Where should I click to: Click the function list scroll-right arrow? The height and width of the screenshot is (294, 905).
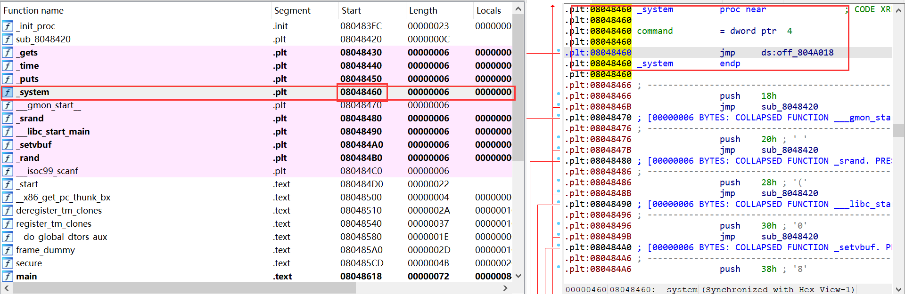tap(506, 288)
